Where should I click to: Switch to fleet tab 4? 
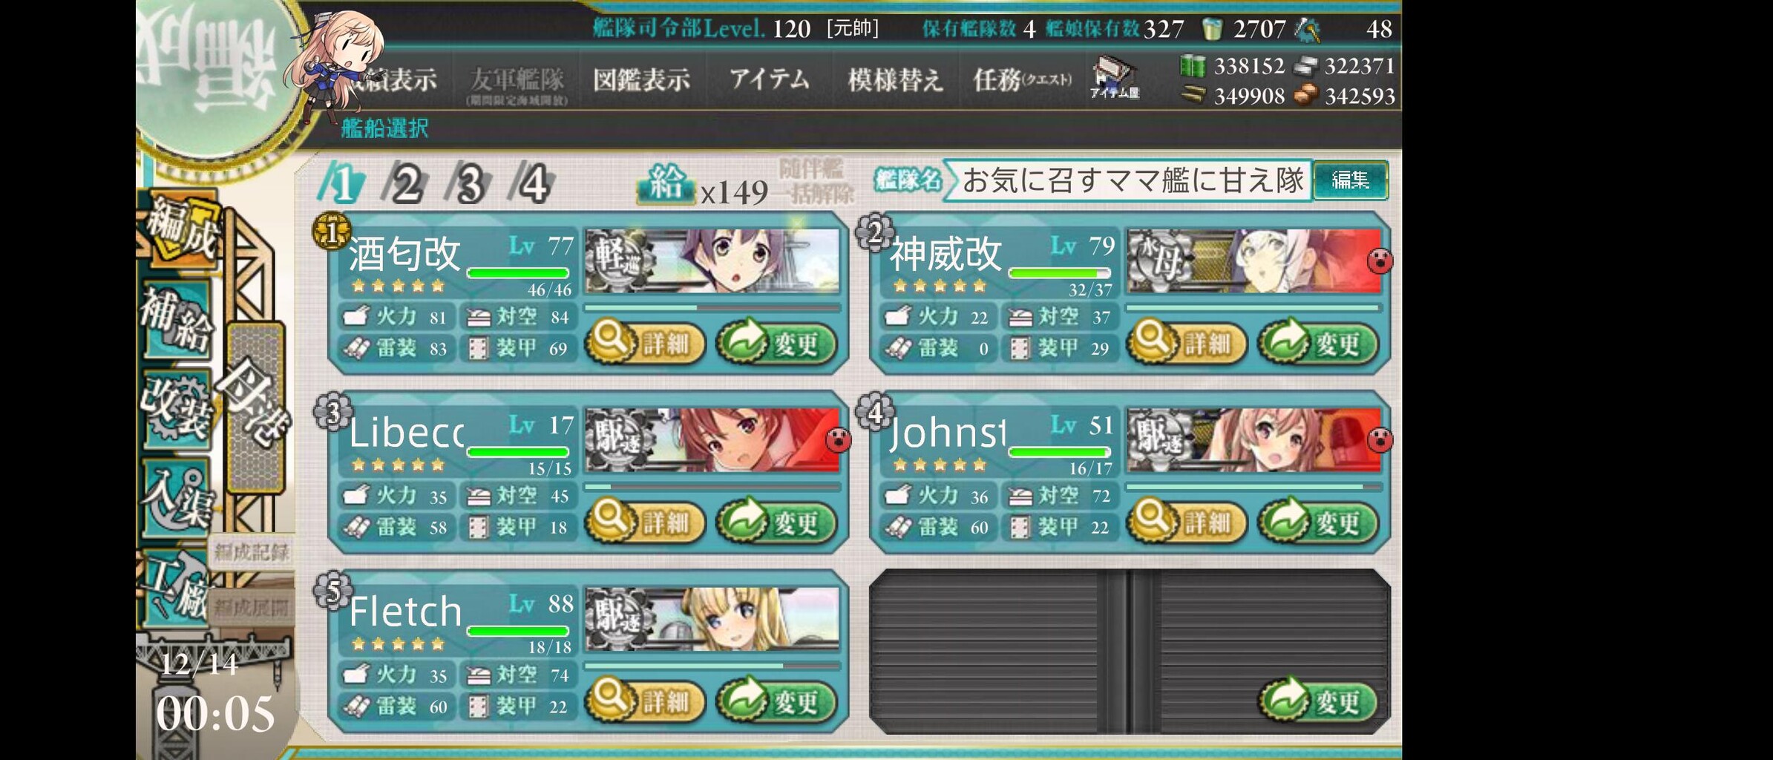click(x=533, y=183)
